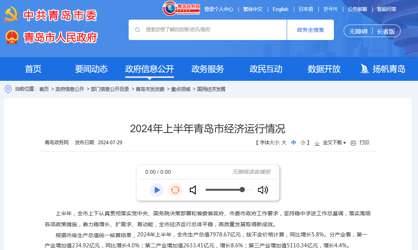
Task: Play the accessibility audio narration
Action: tap(157, 190)
